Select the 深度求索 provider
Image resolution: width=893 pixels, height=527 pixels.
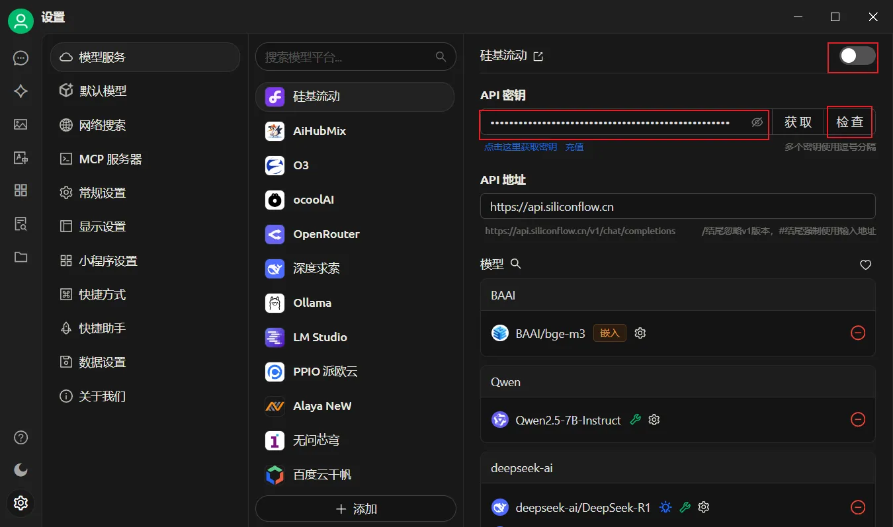tap(355, 268)
